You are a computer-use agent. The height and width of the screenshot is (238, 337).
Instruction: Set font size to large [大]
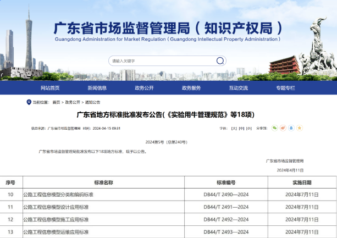[234, 128]
